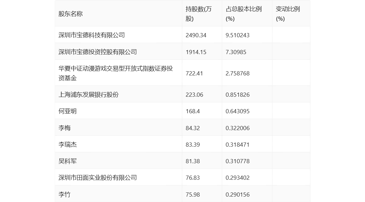Click the percentage 0.643095
Screen dimensions: 365x202
tap(237, 111)
